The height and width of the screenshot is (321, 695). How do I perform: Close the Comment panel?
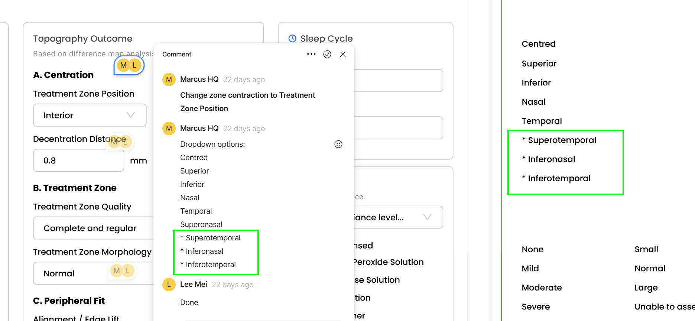[343, 54]
